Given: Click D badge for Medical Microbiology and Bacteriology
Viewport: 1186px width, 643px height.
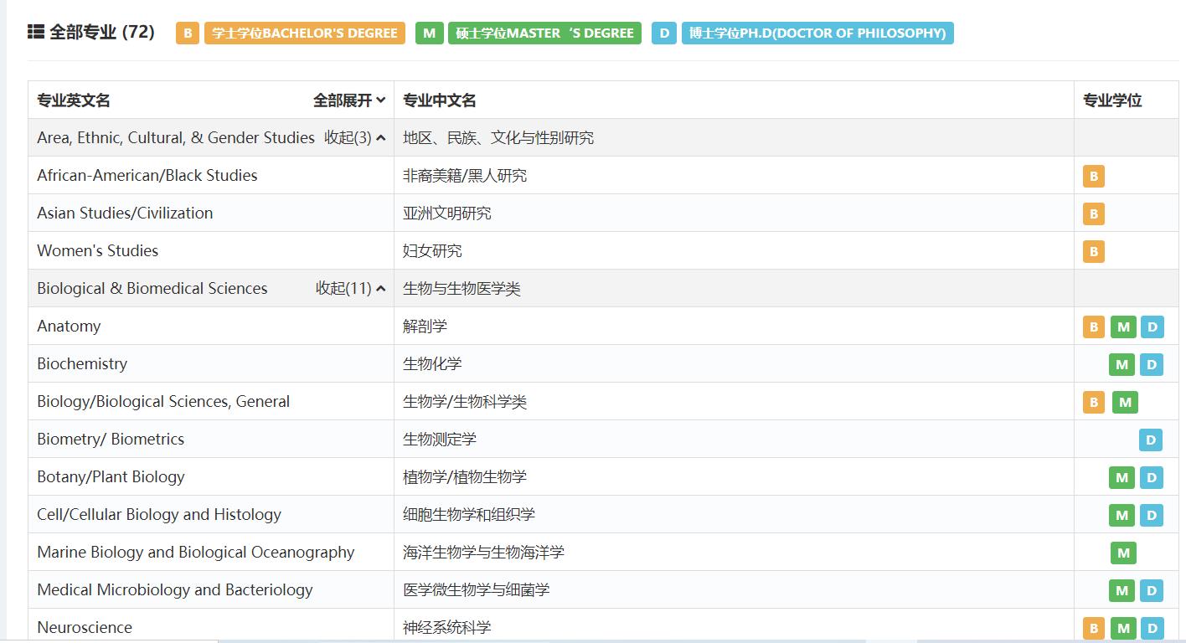Looking at the screenshot, I should (x=1151, y=590).
